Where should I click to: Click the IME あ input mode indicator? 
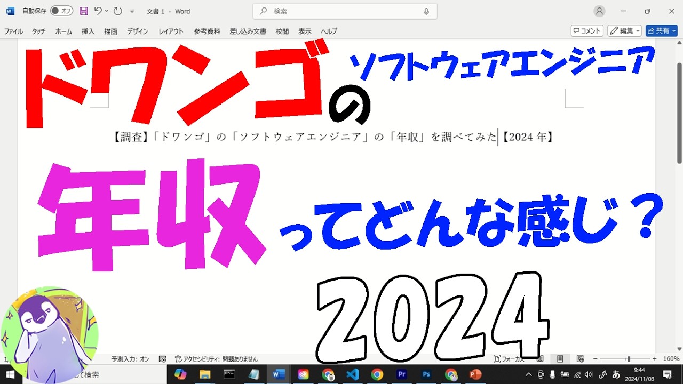point(616,374)
